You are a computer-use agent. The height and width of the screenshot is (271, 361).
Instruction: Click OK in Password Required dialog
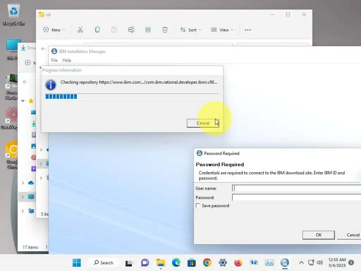[x=319, y=235]
